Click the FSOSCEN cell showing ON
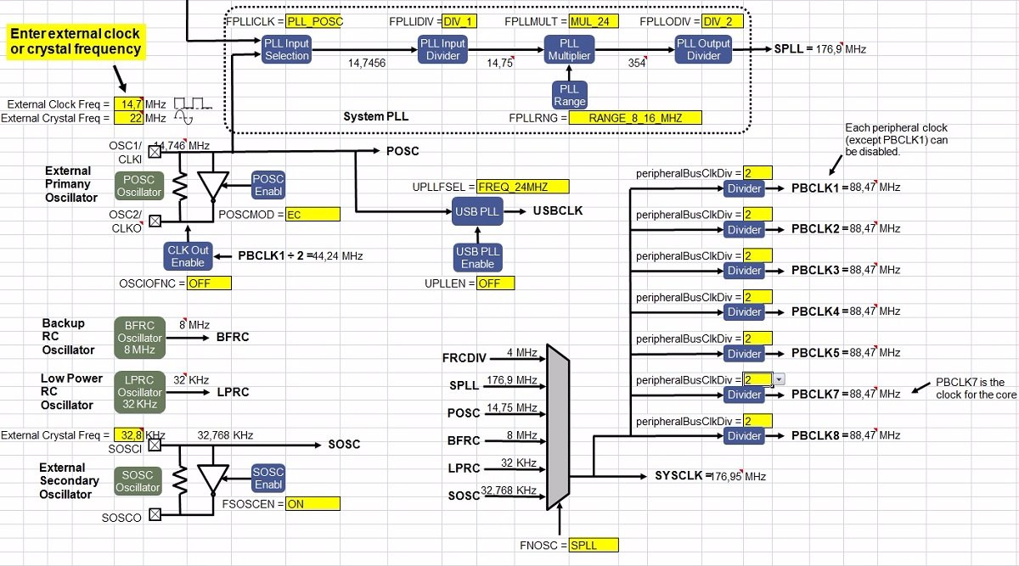This screenshot has height=566, width=1019. pos(312,503)
